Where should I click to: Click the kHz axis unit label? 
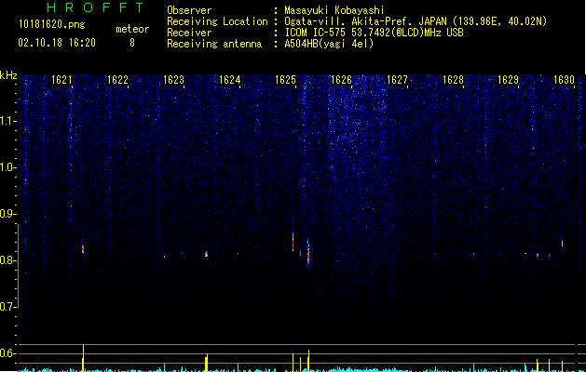pos(8,75)
